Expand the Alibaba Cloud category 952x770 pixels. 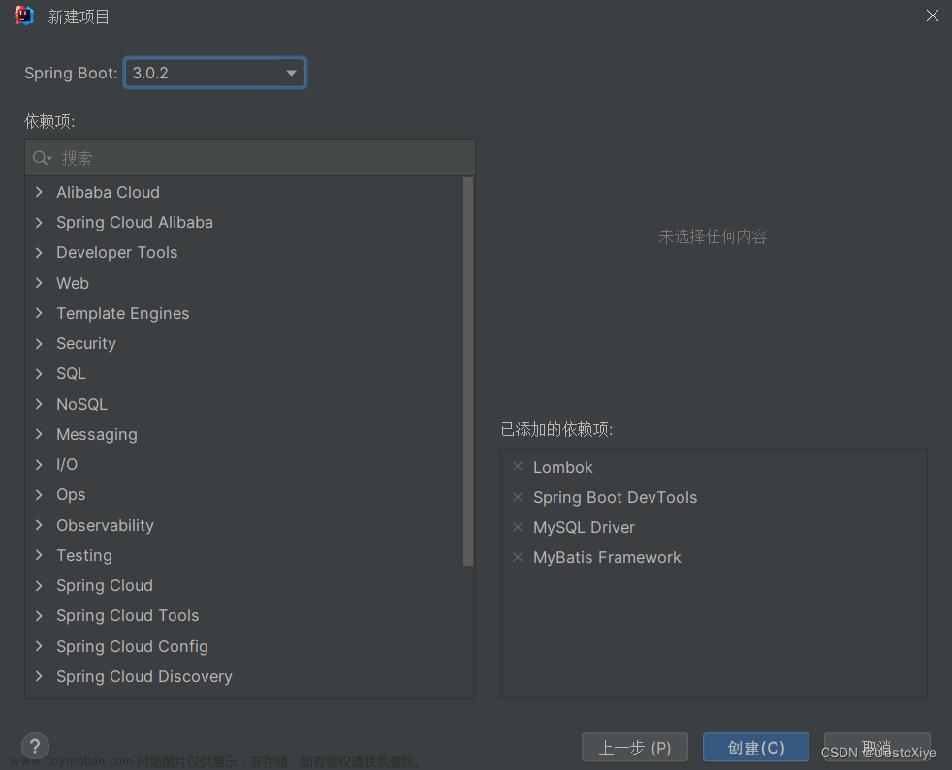pyautogui.click(x=39, y=192)
